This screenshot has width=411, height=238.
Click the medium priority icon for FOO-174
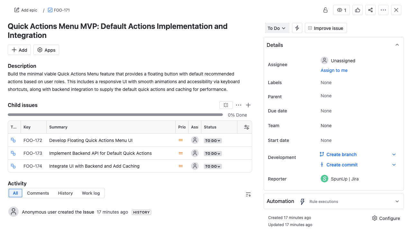tap(181, 166)
